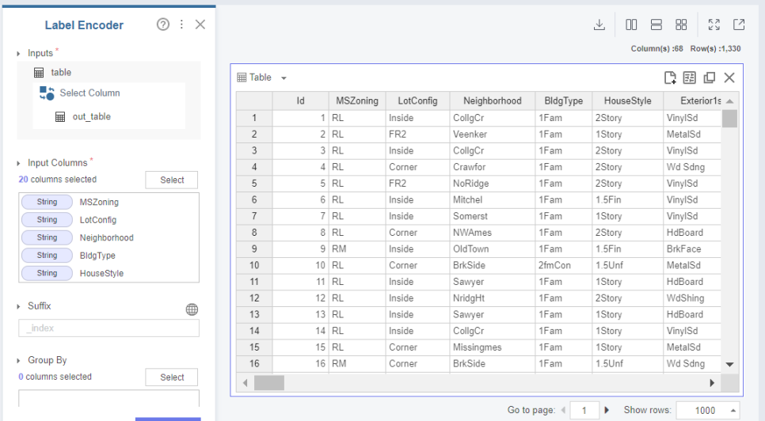Click the horizontal scrollbar thumb

(x=268, y=383)
